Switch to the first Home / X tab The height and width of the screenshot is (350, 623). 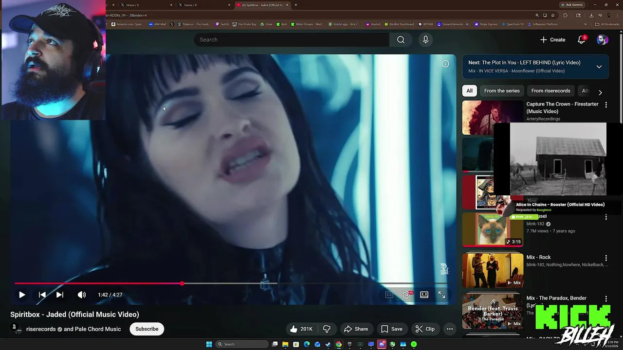tap(146, 5)
